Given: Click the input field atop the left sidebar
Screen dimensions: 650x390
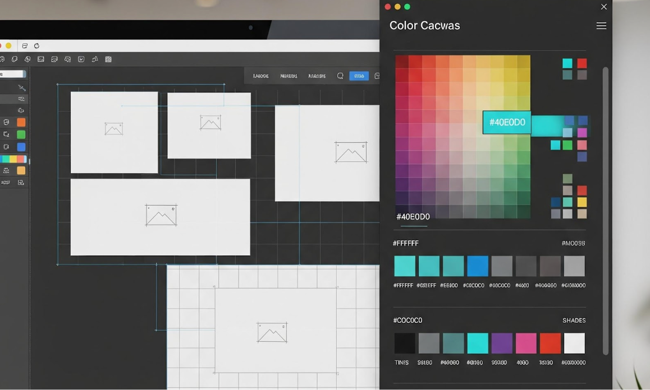Looking at the screenshot, I should [12, 74].
